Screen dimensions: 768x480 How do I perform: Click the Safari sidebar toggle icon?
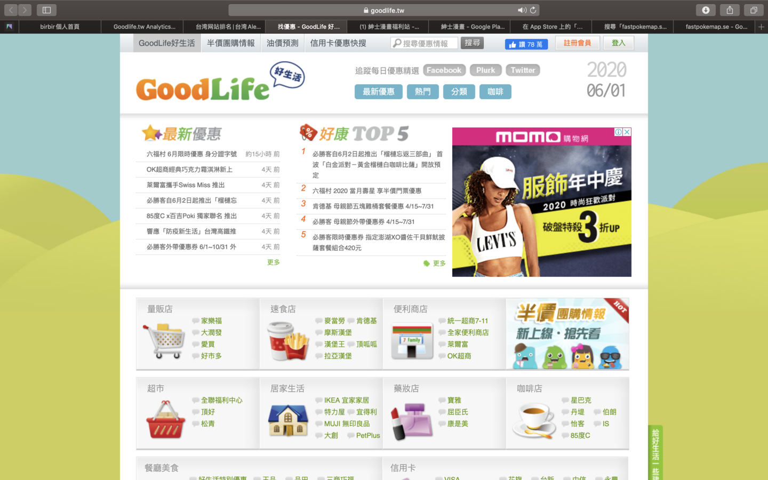(x=46, y=10)
